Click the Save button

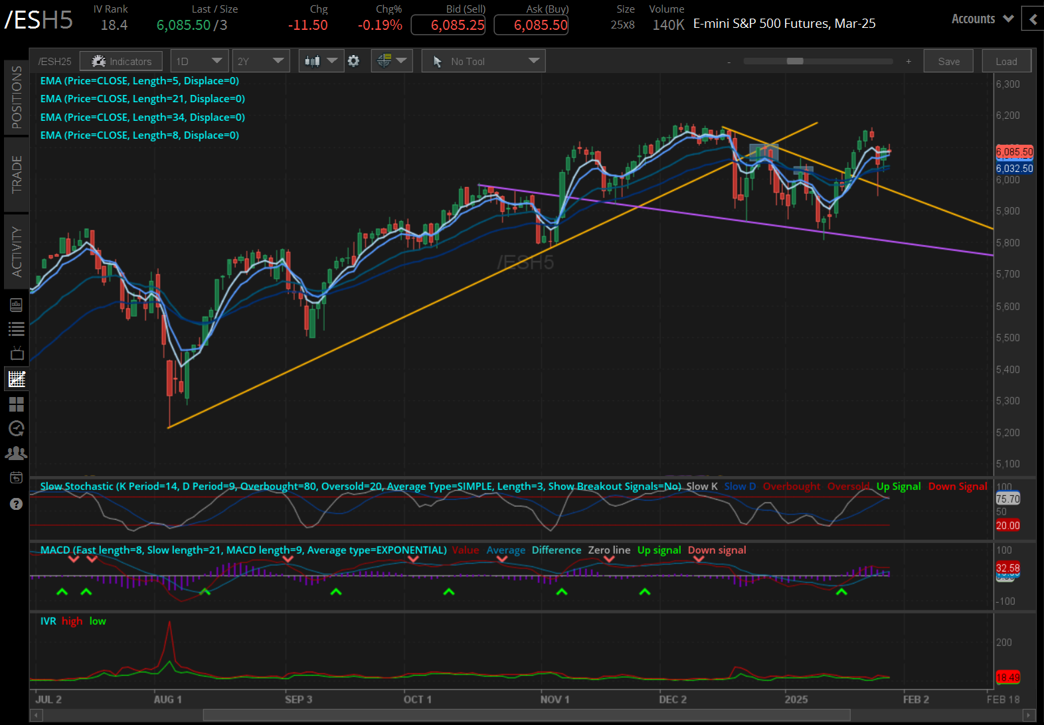[948, 61]
